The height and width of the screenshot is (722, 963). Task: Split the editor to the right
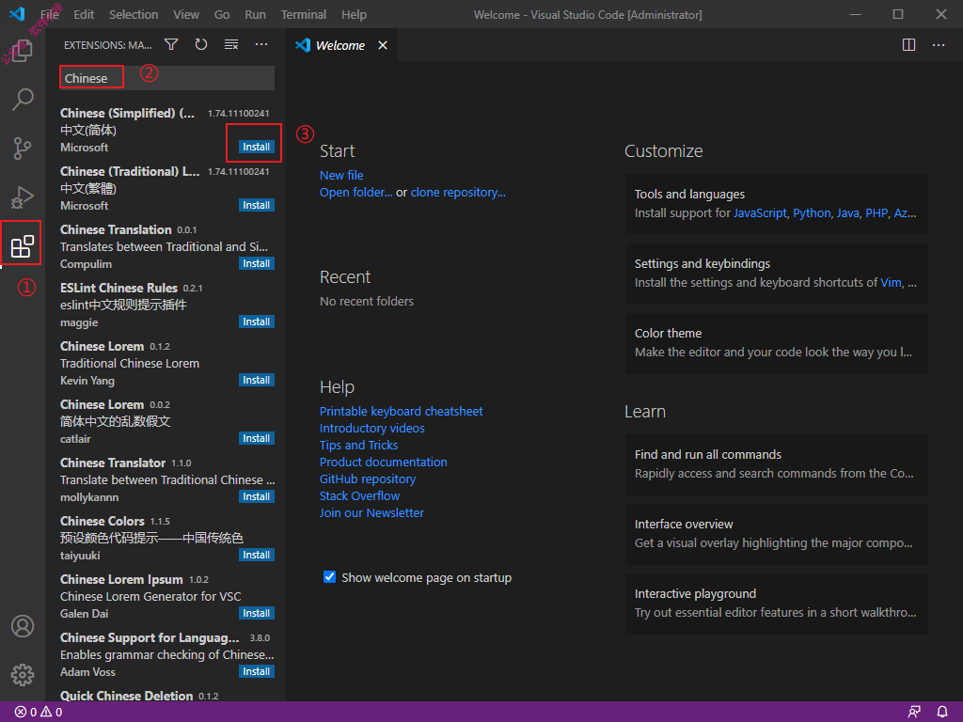909,45
